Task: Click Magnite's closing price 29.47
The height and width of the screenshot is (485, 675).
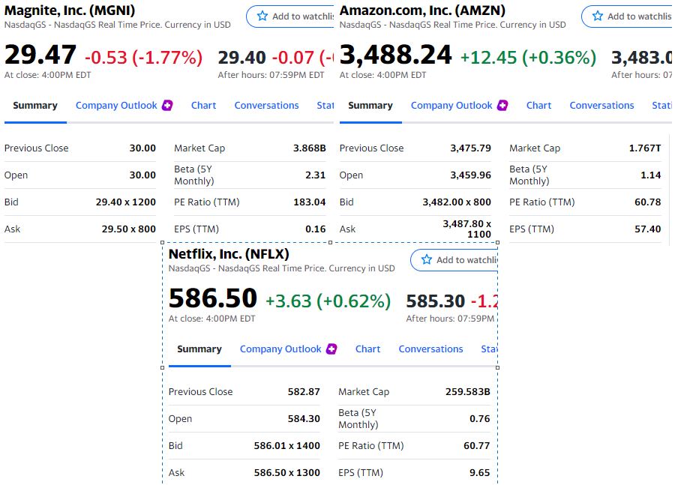Action: 40,55
